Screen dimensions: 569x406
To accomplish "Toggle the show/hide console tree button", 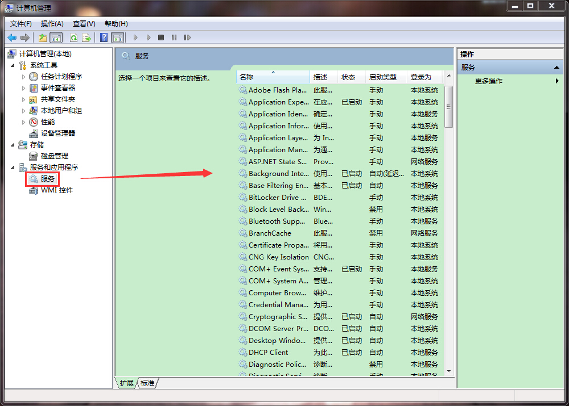I will tap(56, 38).
